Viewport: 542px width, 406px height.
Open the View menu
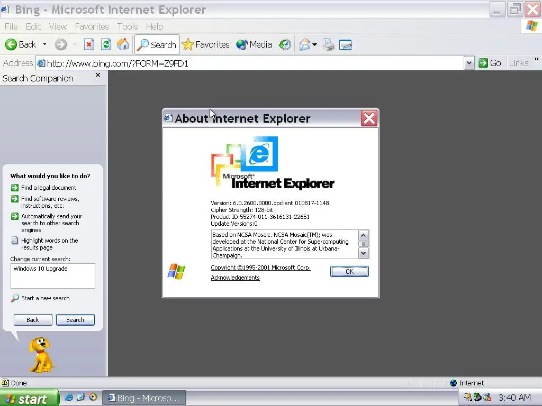coord(58,26)
